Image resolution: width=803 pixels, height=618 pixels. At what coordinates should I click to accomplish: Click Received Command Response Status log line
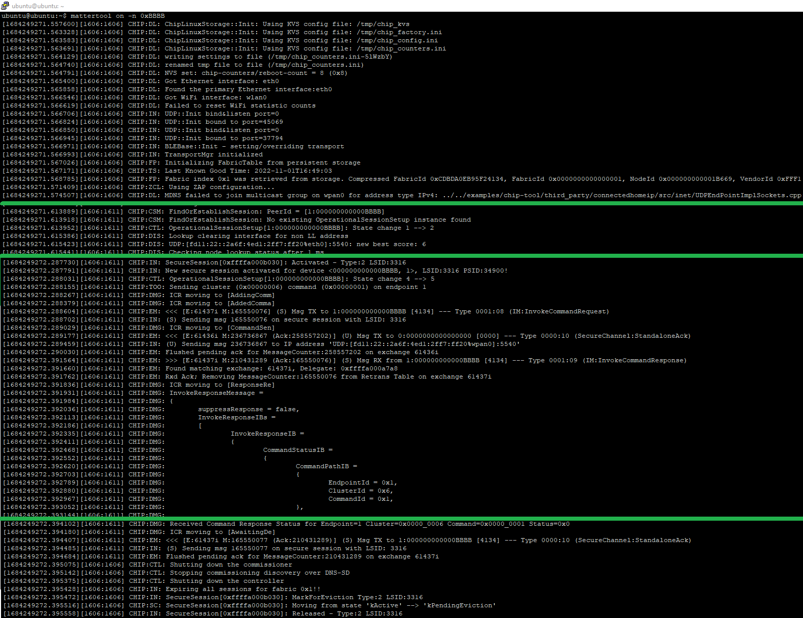coord(369,524)
